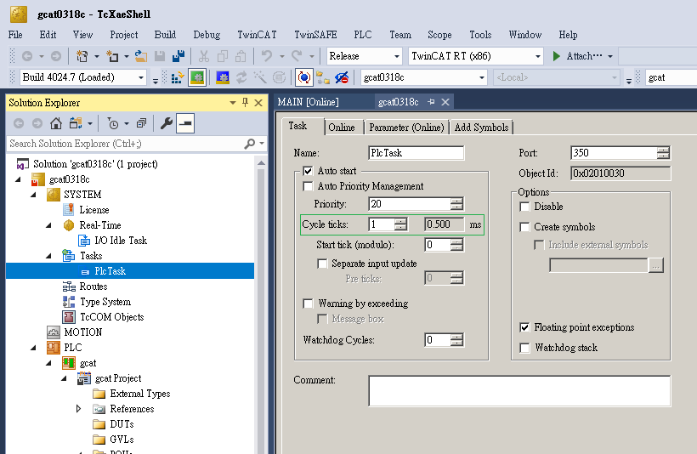Click the License node in the tree
Image resolution: width=697 pixels, height=454 pixels.
point(93,210)
